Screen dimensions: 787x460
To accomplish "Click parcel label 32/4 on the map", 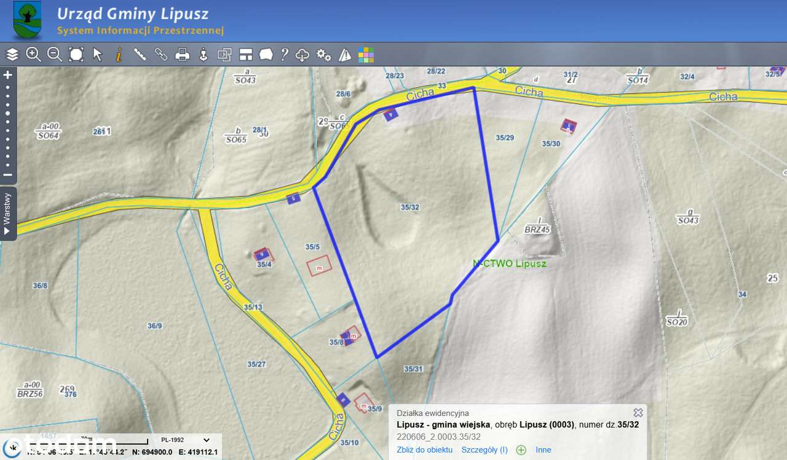I will point(687,77).
